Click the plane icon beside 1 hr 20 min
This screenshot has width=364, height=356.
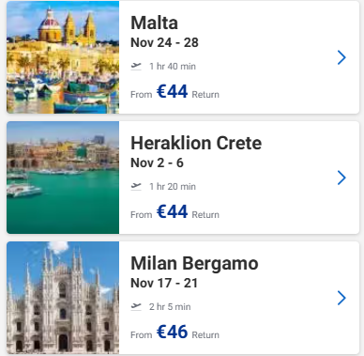click(x=136, y=186)
